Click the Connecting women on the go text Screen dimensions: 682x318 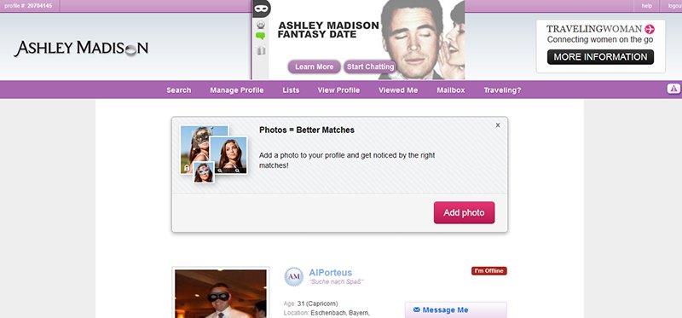coord(600,39)
